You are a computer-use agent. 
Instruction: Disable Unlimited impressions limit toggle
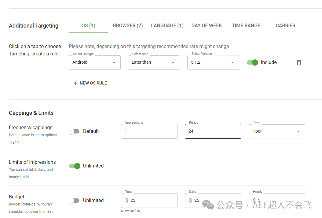[x=75, y=166]
